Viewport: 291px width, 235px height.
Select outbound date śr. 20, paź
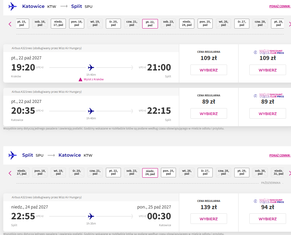pyautogui.click(x=113, y=23)
